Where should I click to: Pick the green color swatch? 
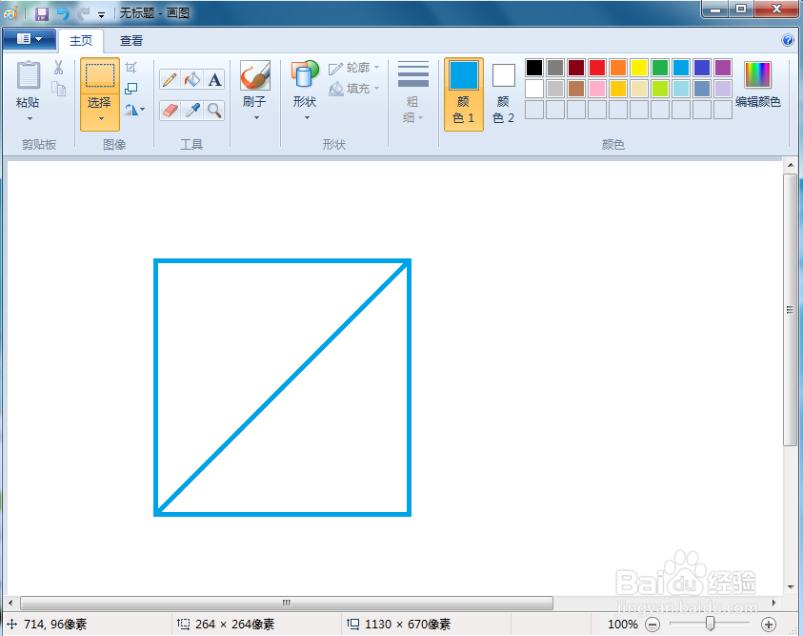[660, 68]
